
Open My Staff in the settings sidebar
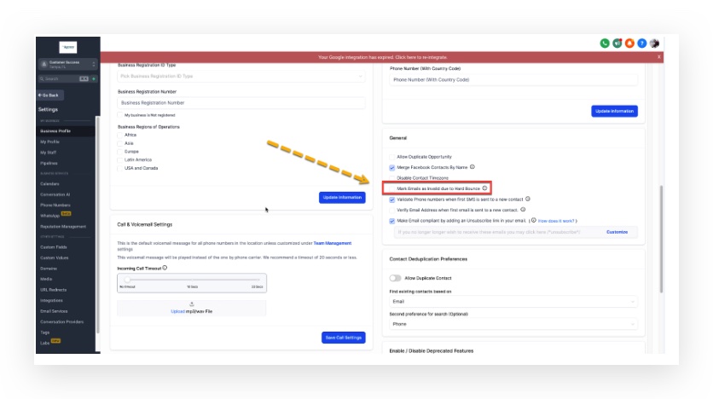pyautogui.click(x=49, y=152)
